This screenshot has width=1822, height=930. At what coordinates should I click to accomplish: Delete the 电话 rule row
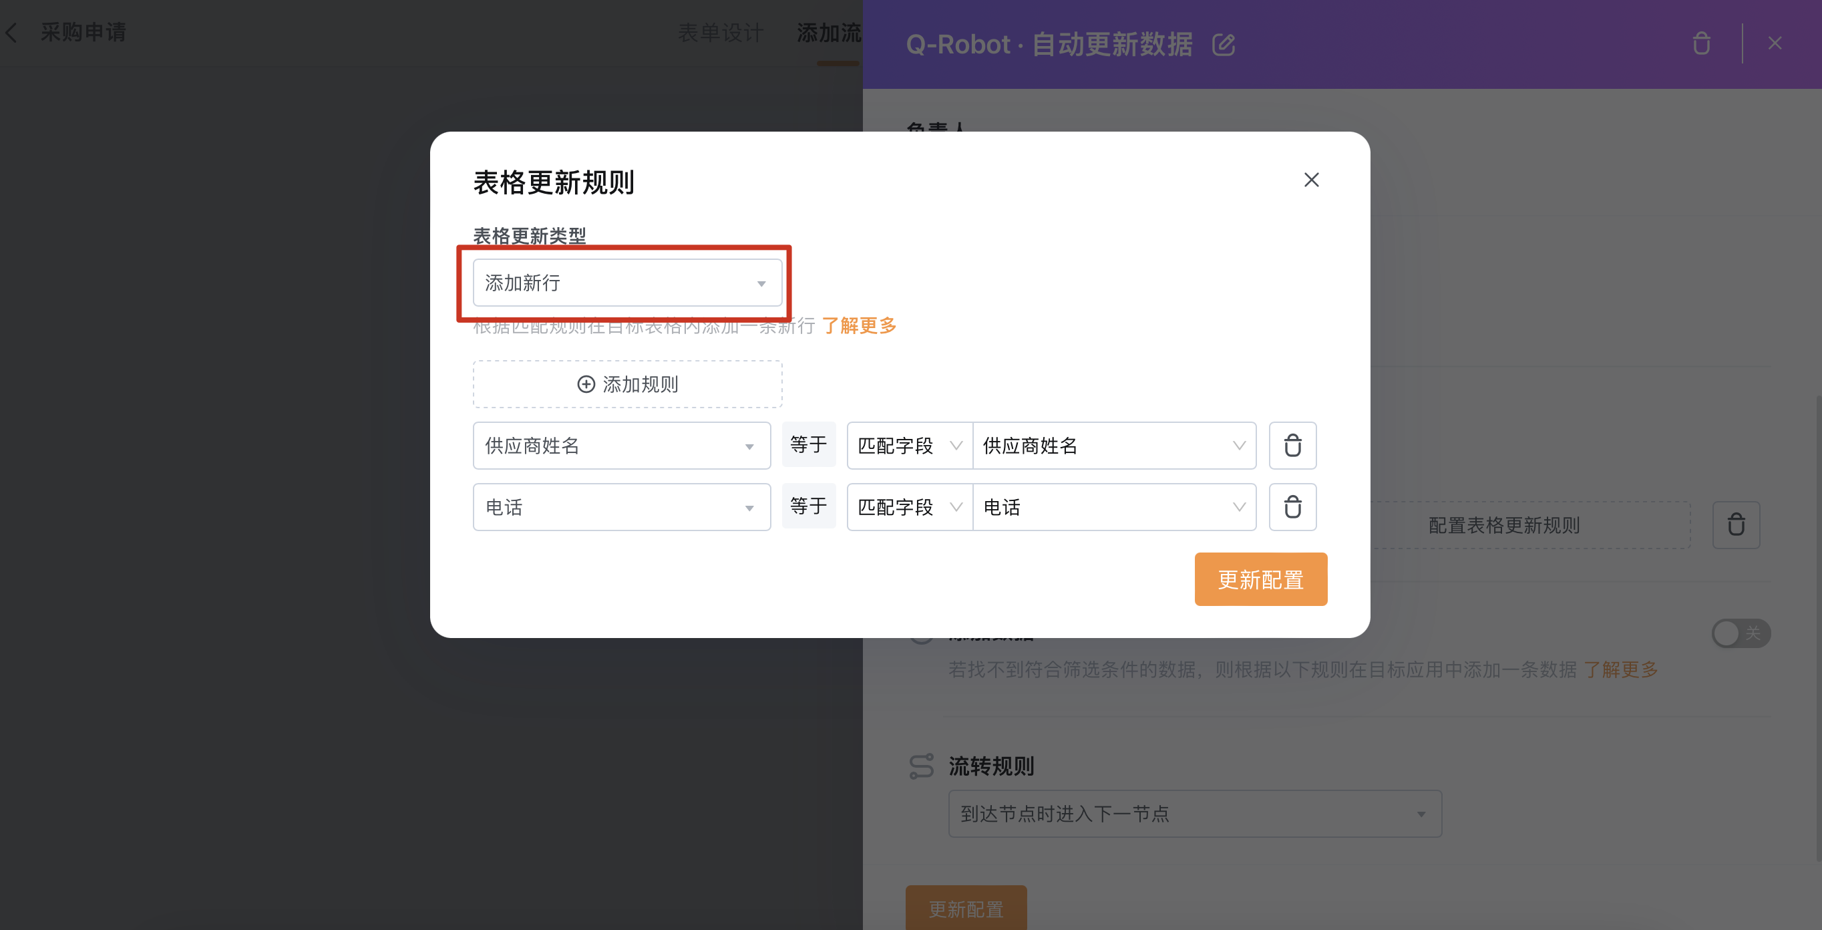point(1292,508)
